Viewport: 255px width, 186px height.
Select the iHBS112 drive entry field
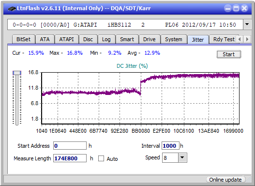click(125, 25)
